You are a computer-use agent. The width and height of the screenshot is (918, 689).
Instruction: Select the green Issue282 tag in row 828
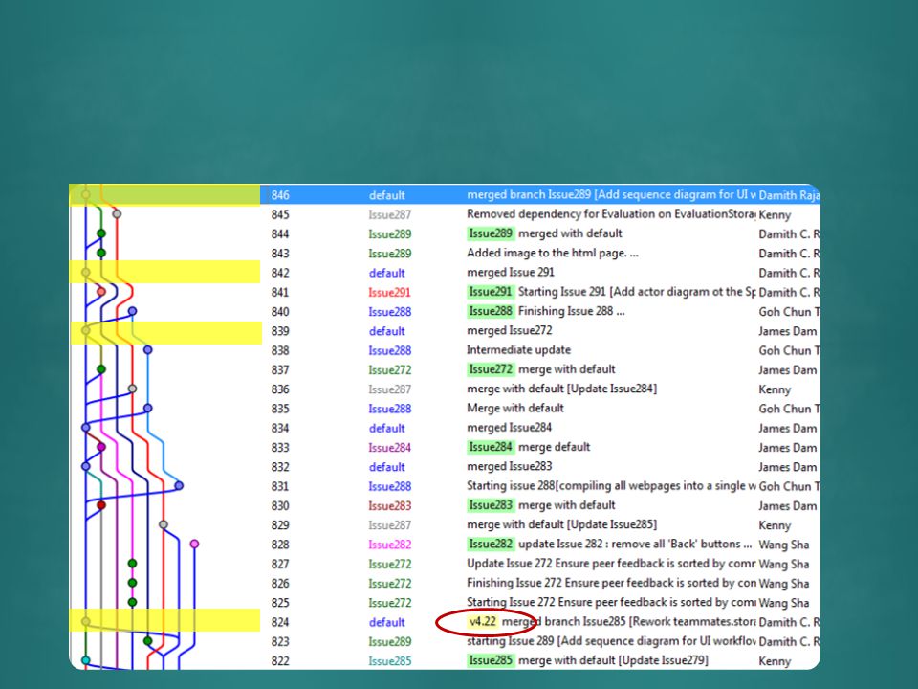[x=491, y=544]
